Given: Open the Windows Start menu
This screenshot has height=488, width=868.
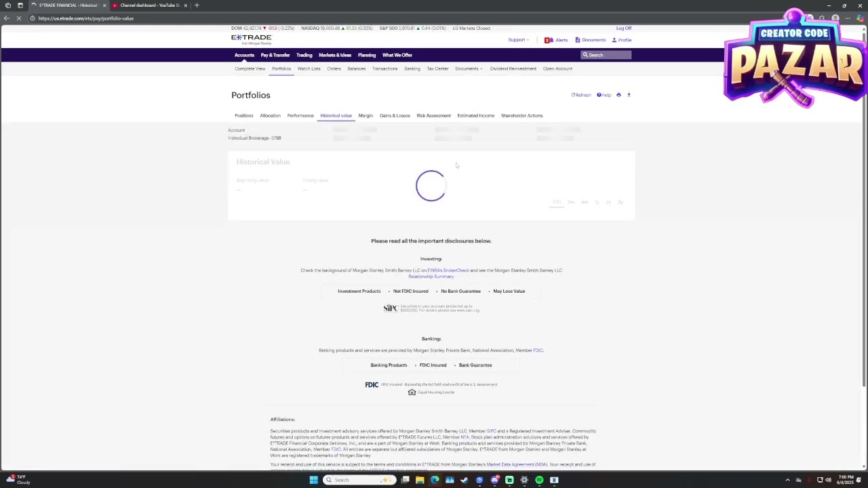Looking at the screenshot, I should pos(313,480).
